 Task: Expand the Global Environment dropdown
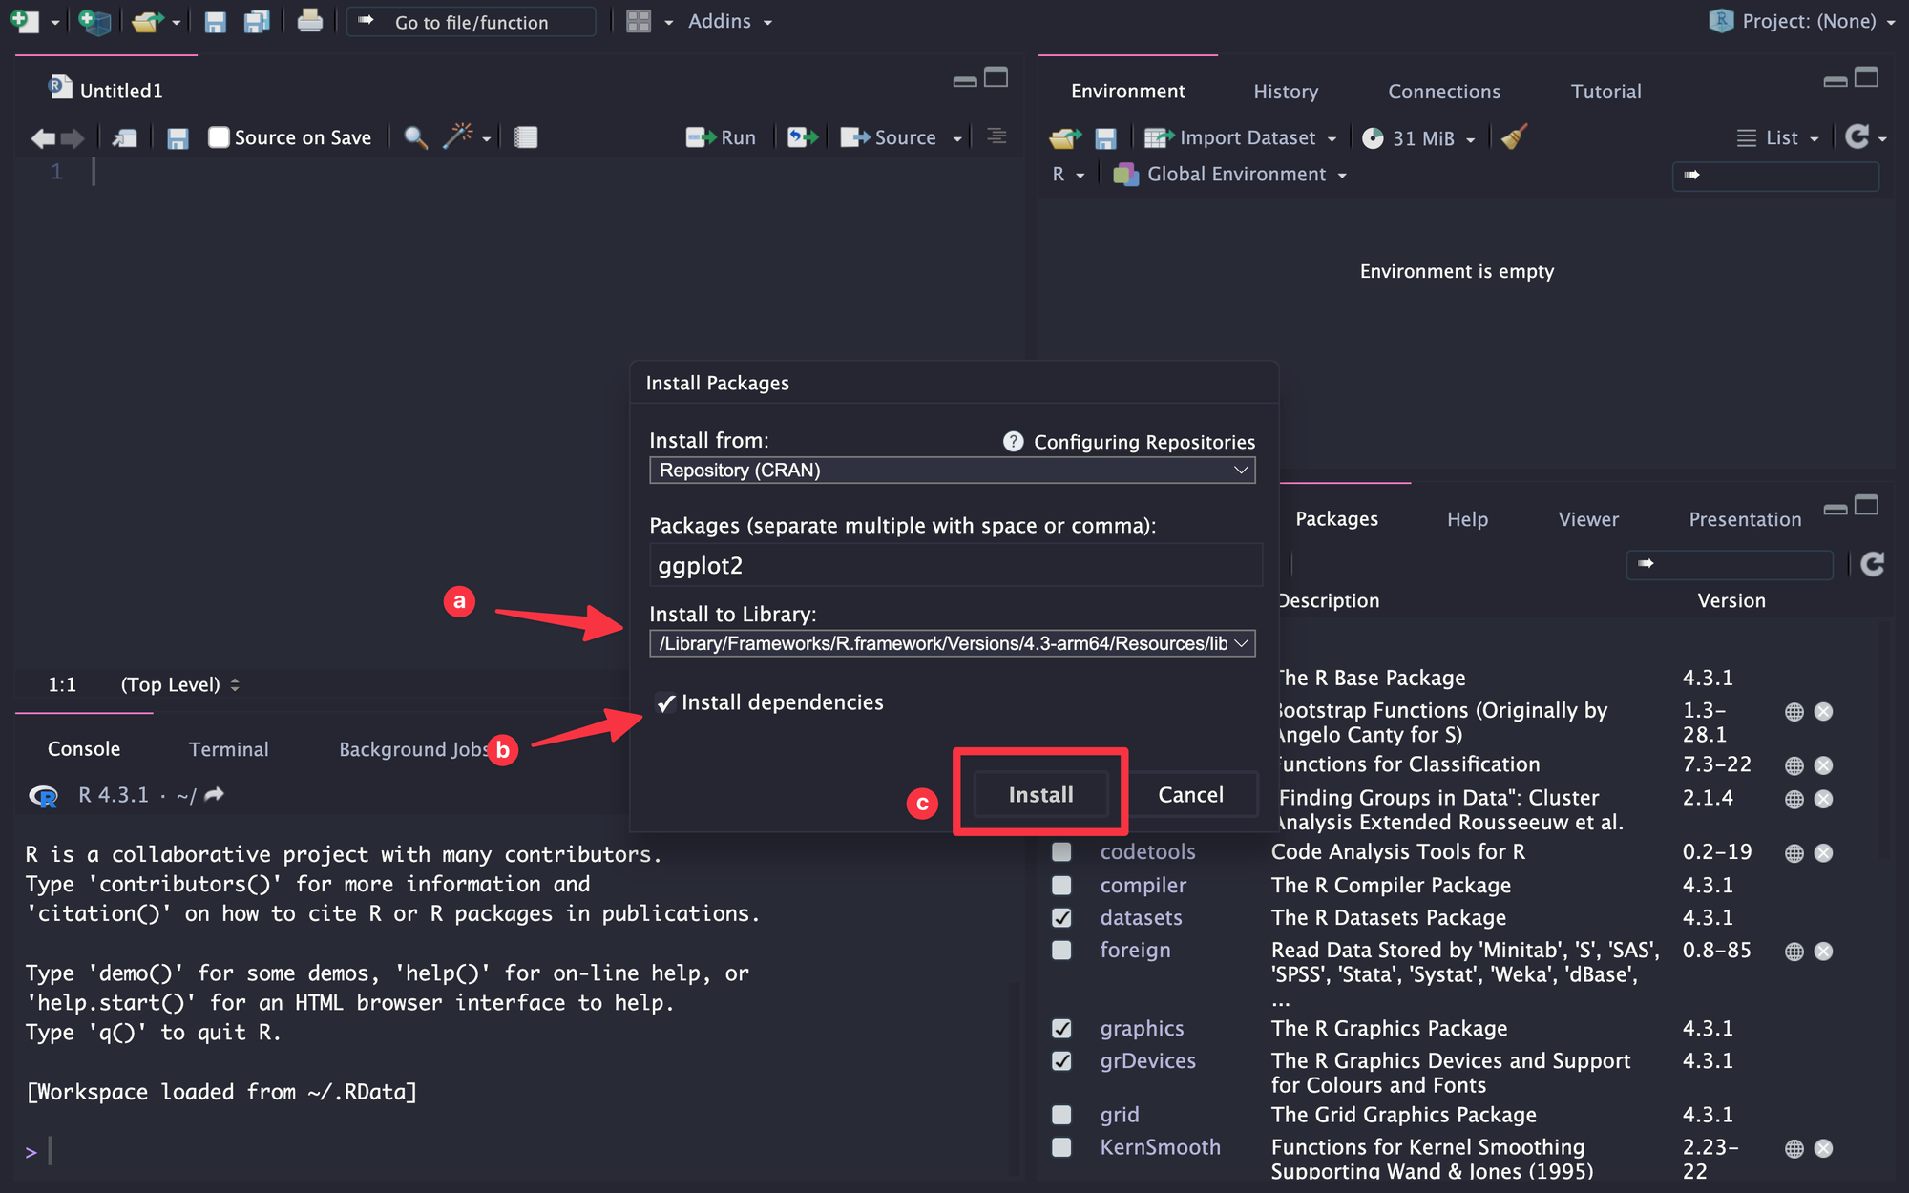coord(1344,173)
